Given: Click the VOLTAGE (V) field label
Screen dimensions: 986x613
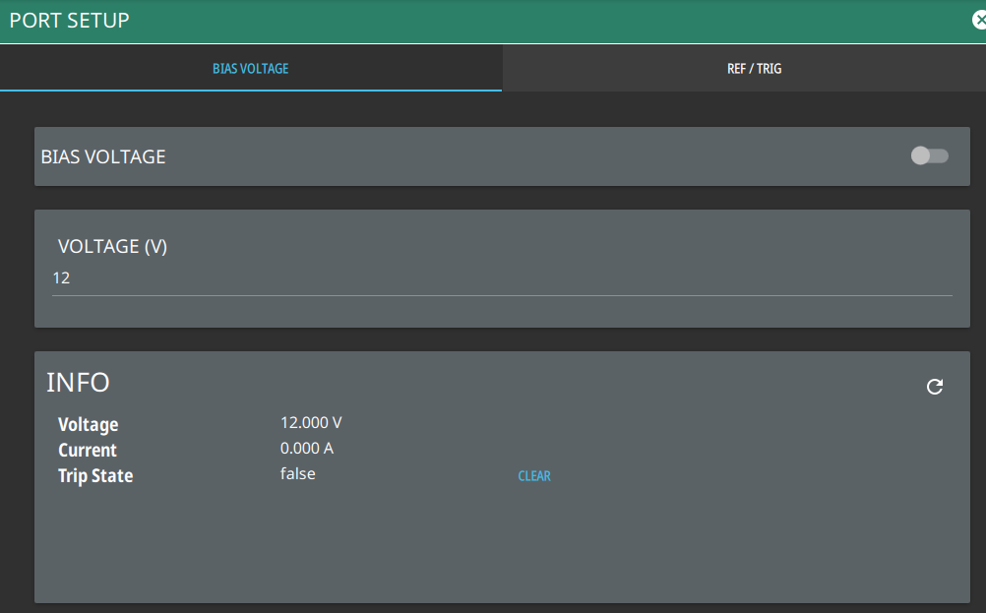Looking at the screenshot, I should click(112, 247).
